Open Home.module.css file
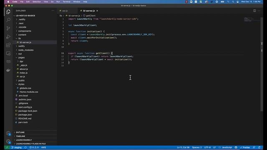Screen dimensions: 267x150 pos(29,92)
